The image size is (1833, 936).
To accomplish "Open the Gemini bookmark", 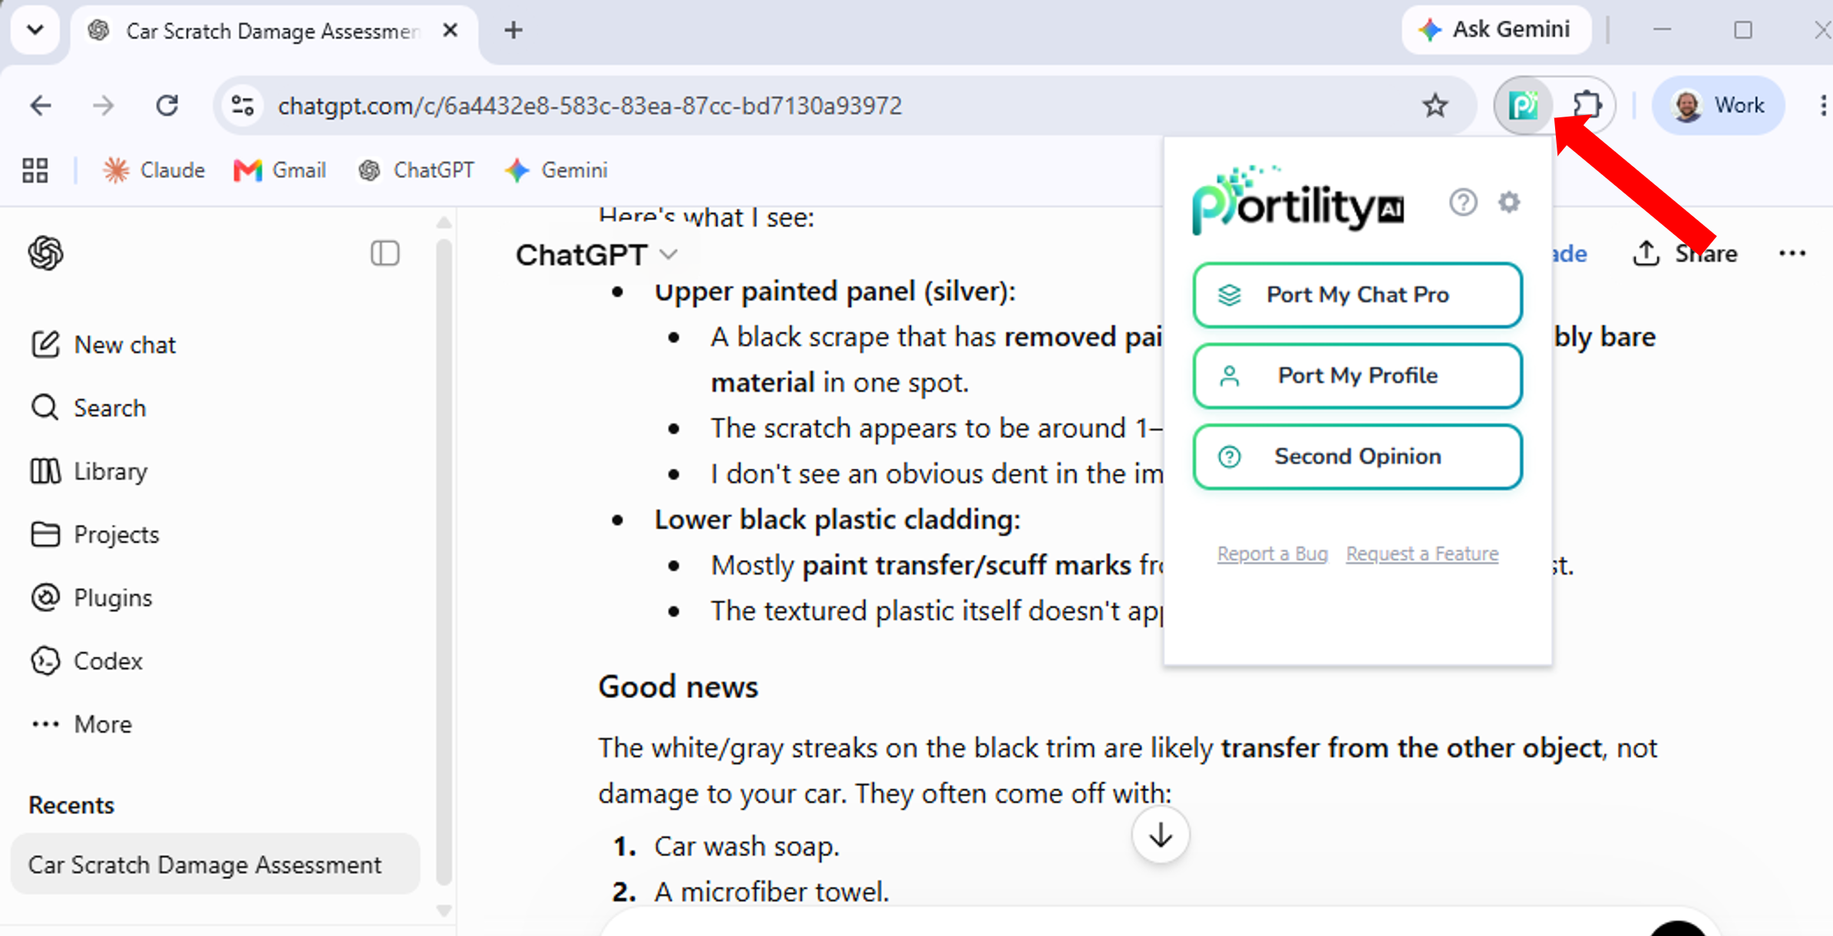I will (x=556, y=170).
